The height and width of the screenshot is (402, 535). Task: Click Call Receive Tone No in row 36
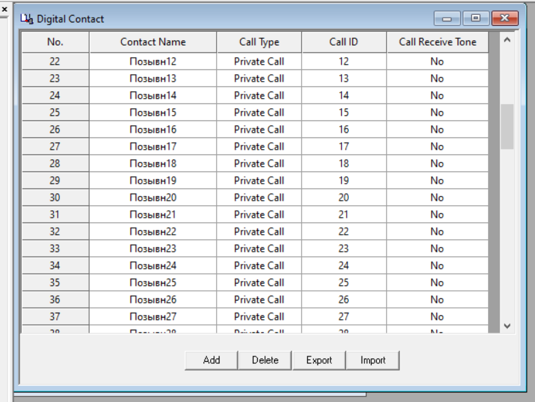[x=437, y=299]
